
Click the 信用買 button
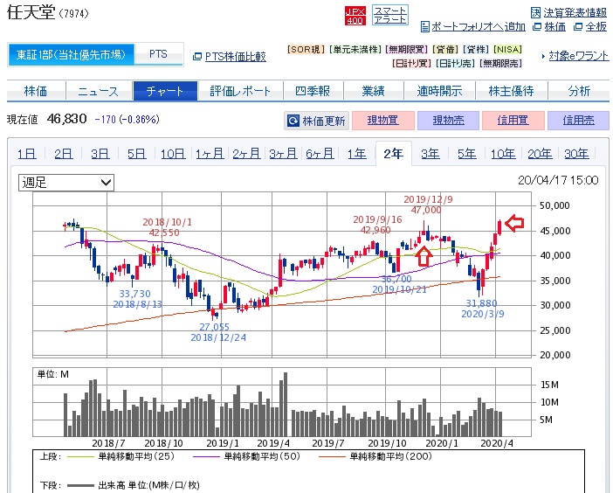coord(513,121)
